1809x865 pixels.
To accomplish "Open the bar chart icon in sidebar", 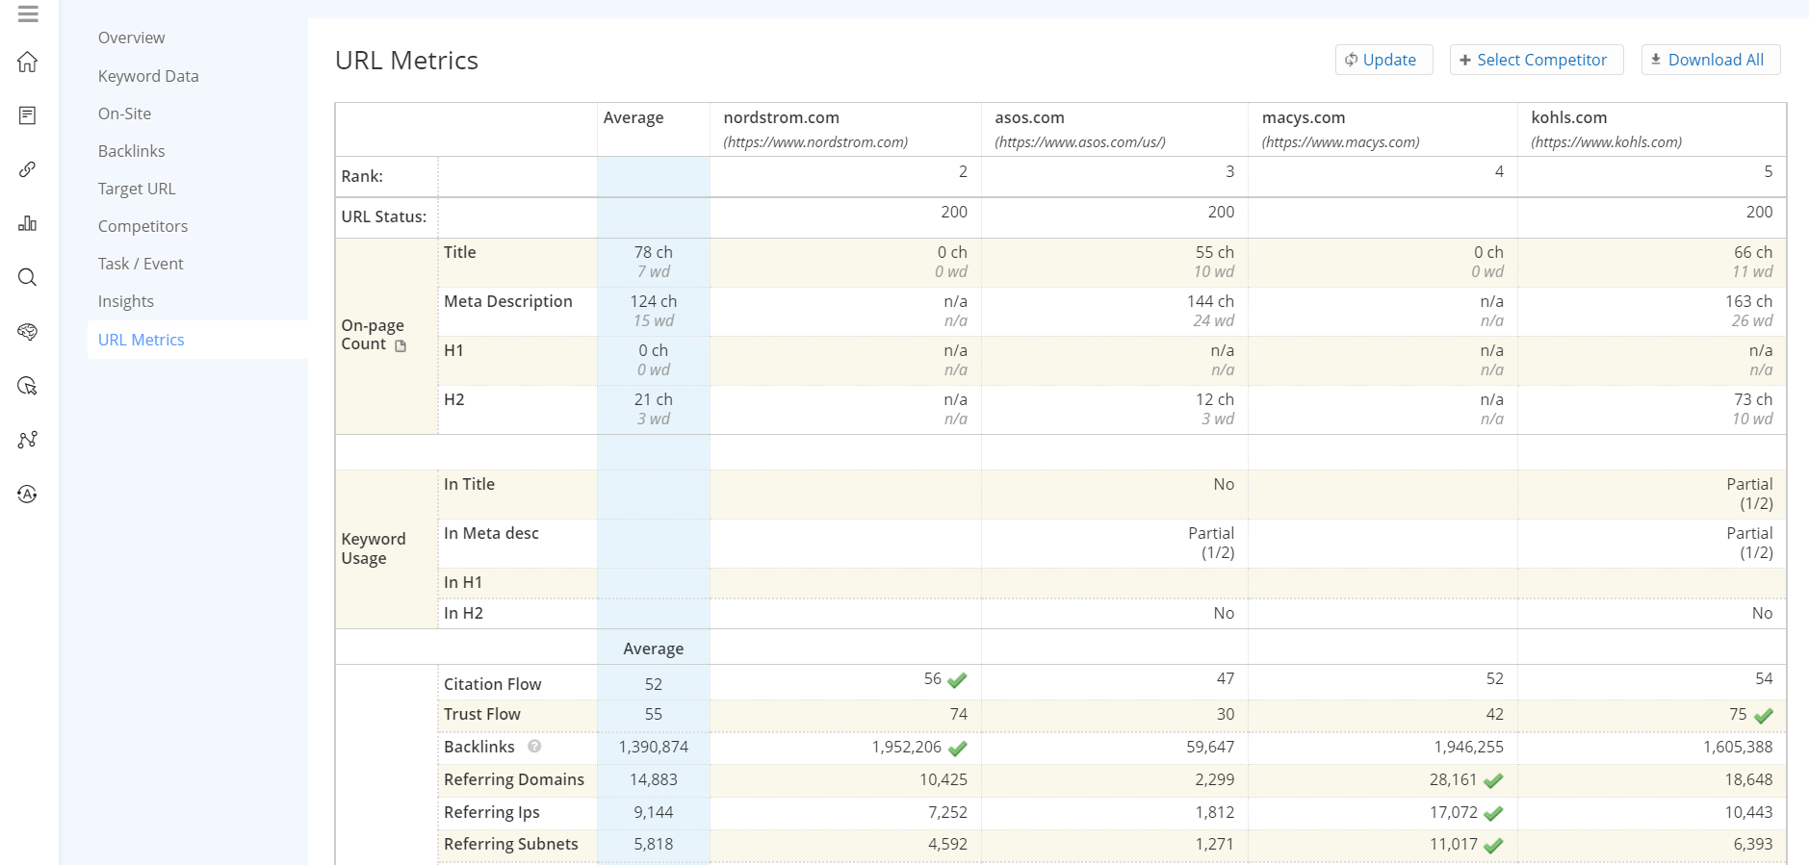I will 28,223.
